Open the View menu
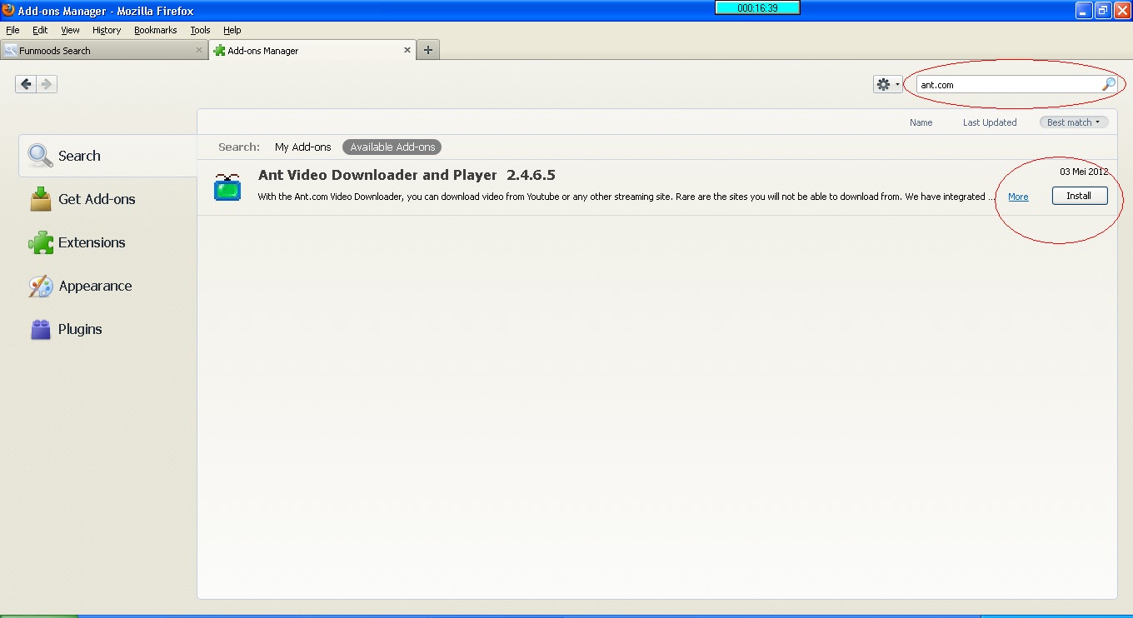The width and height of the screenshot is (1133, 618). pos(70,30)
